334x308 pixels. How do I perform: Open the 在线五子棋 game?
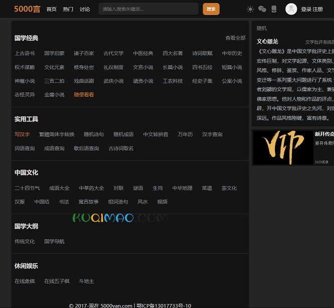coord(57,281)
